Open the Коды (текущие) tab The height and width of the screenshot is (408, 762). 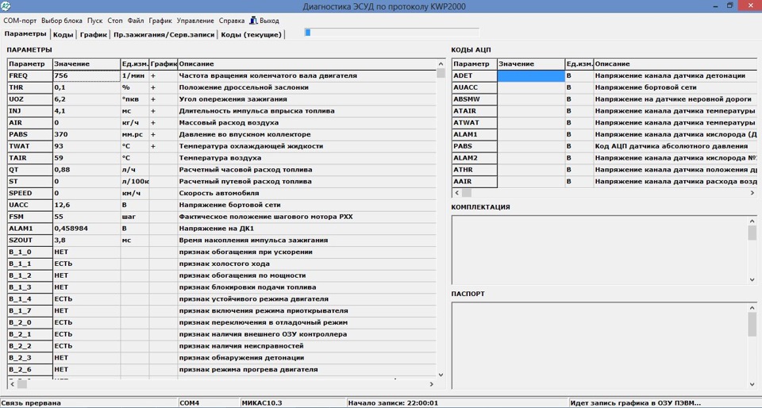click(x=252, y=34)
